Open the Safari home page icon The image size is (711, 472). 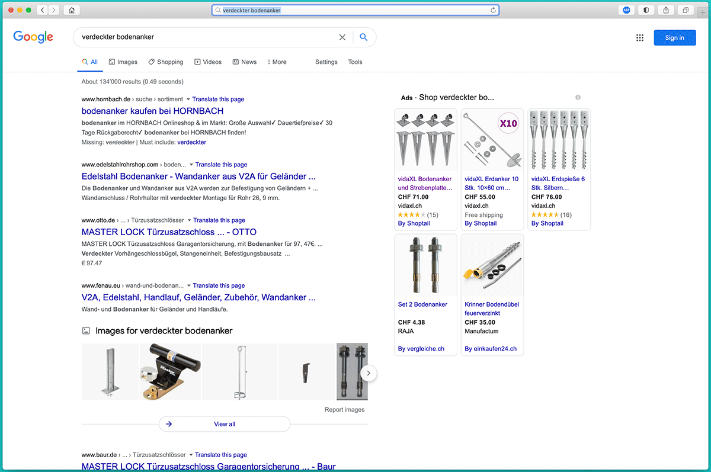72,10
